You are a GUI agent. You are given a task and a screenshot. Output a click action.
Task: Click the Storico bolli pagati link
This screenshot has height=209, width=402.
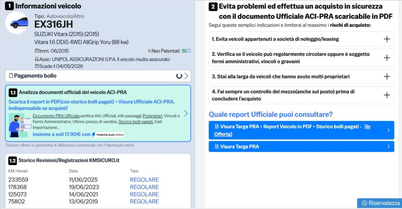point(135,121)
